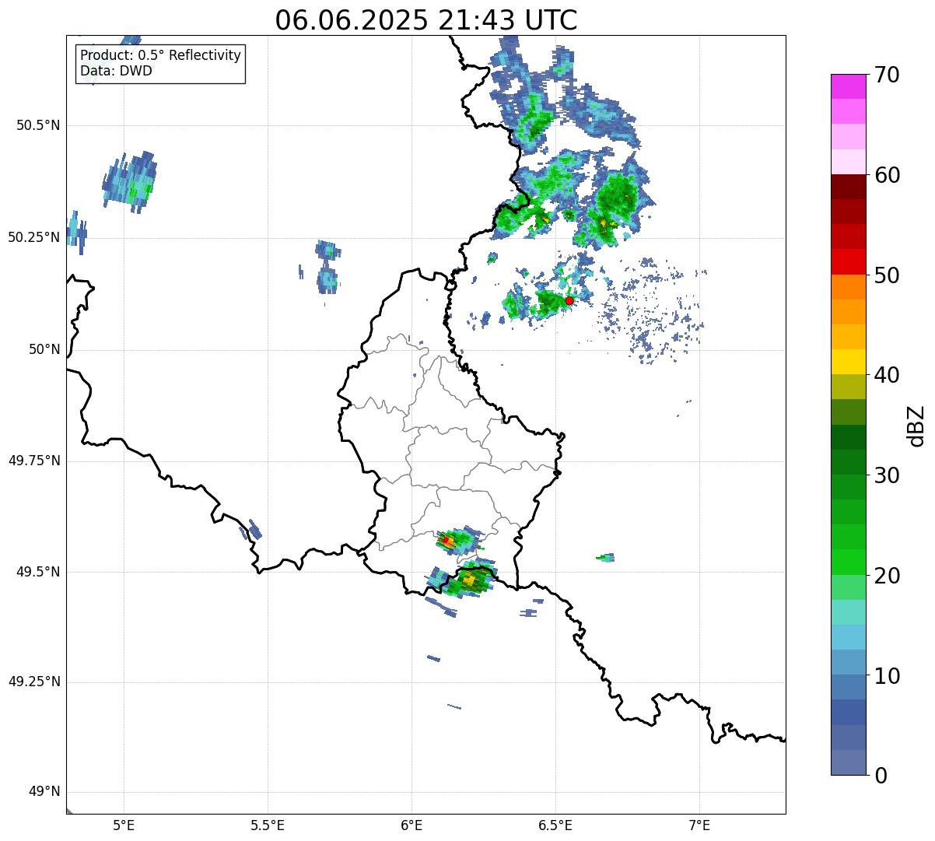Click the "49.5°N" latitude label
This screenshot has height=841, width=935.
coord(40,572)
